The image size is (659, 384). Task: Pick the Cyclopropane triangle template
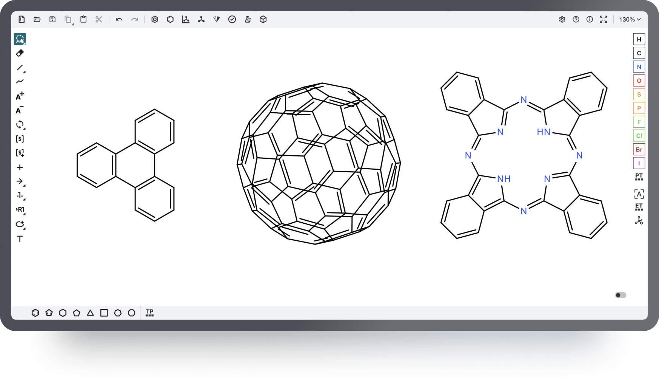point(90,313)
